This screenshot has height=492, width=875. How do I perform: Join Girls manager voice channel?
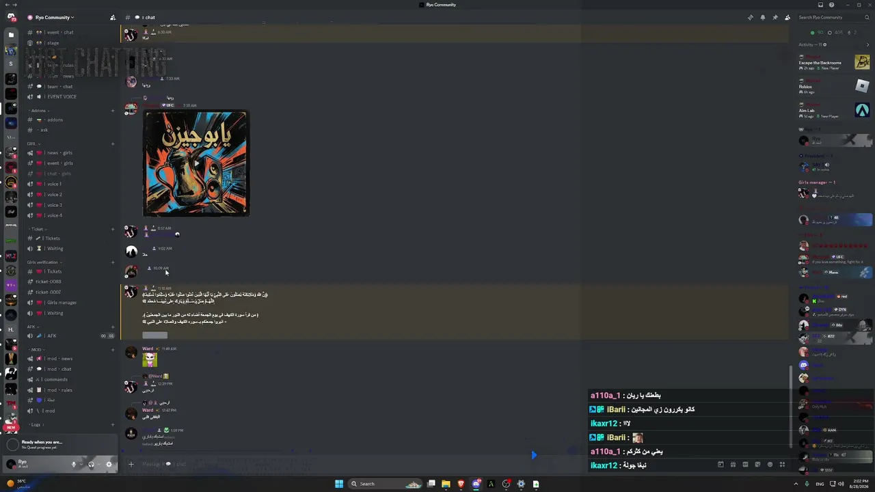[x=71, y=302]
